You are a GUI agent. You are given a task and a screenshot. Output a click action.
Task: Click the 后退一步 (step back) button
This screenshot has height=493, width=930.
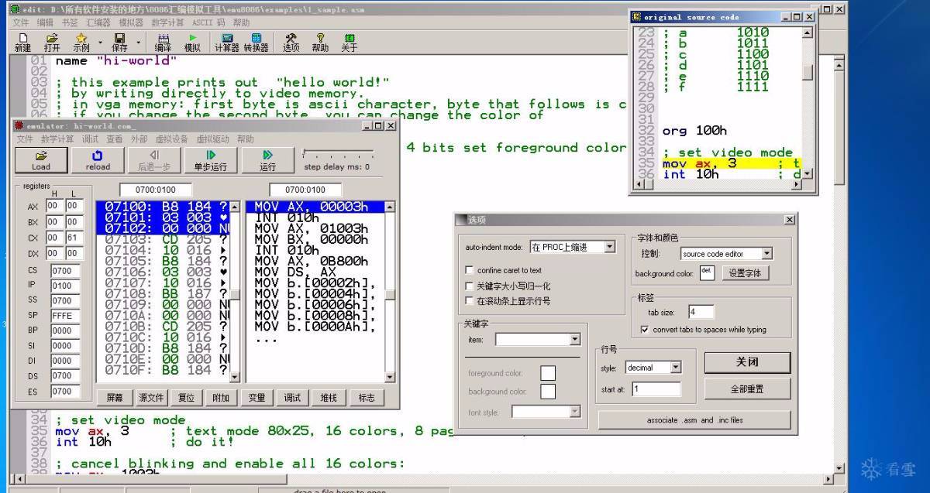154,160
